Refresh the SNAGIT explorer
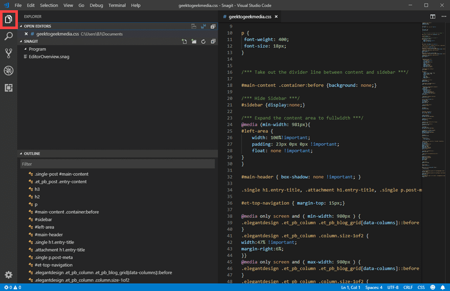 click(203, 41)
